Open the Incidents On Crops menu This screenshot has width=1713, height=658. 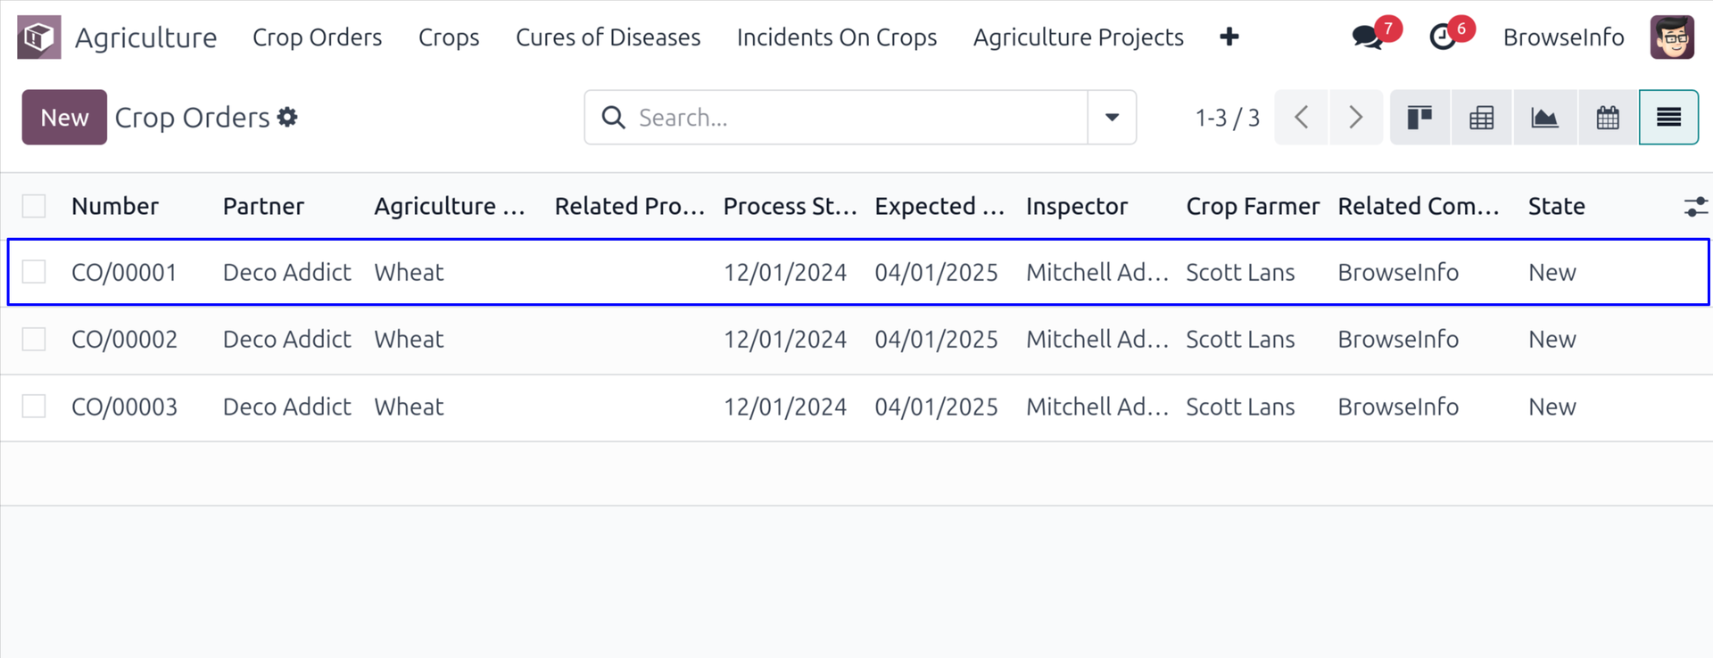(836, 37)
